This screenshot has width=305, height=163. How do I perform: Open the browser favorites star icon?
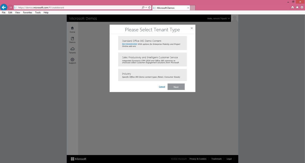point(297,8)
